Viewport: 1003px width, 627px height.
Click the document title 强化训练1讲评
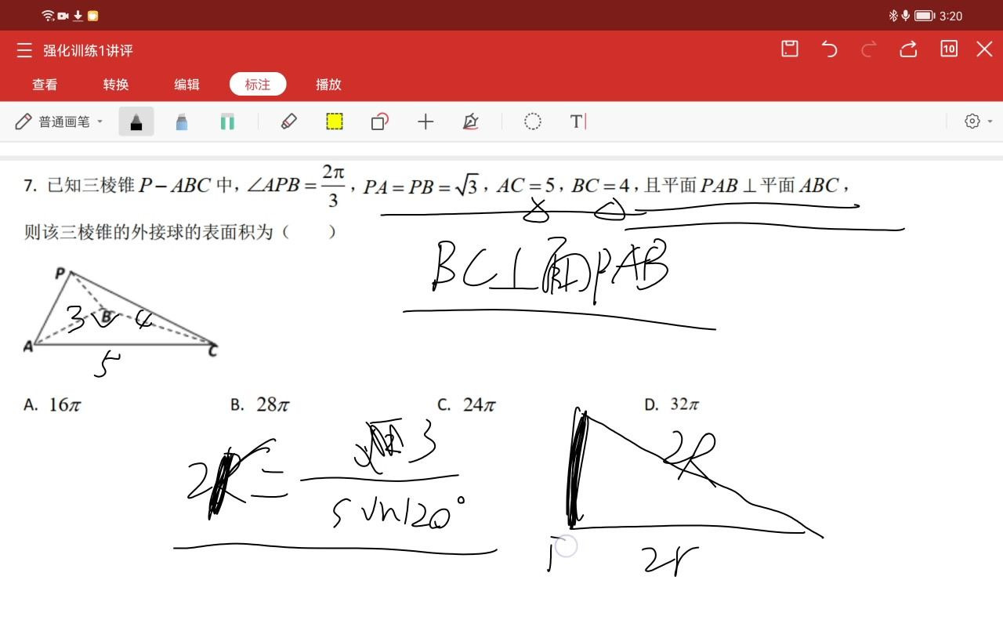pyautogui.click(x=88, y=50)
